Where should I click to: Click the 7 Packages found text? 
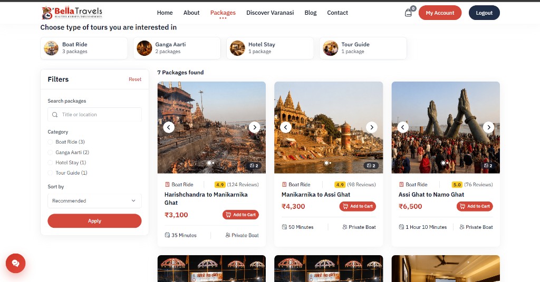tap(180, 73)
